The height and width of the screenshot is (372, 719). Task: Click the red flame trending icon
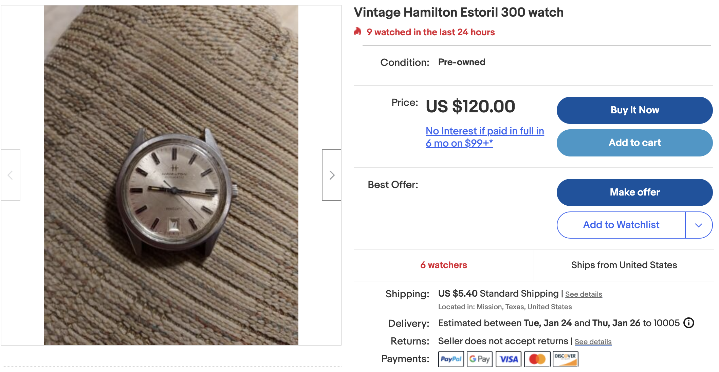pyautogui.click(x=357, y=32)
